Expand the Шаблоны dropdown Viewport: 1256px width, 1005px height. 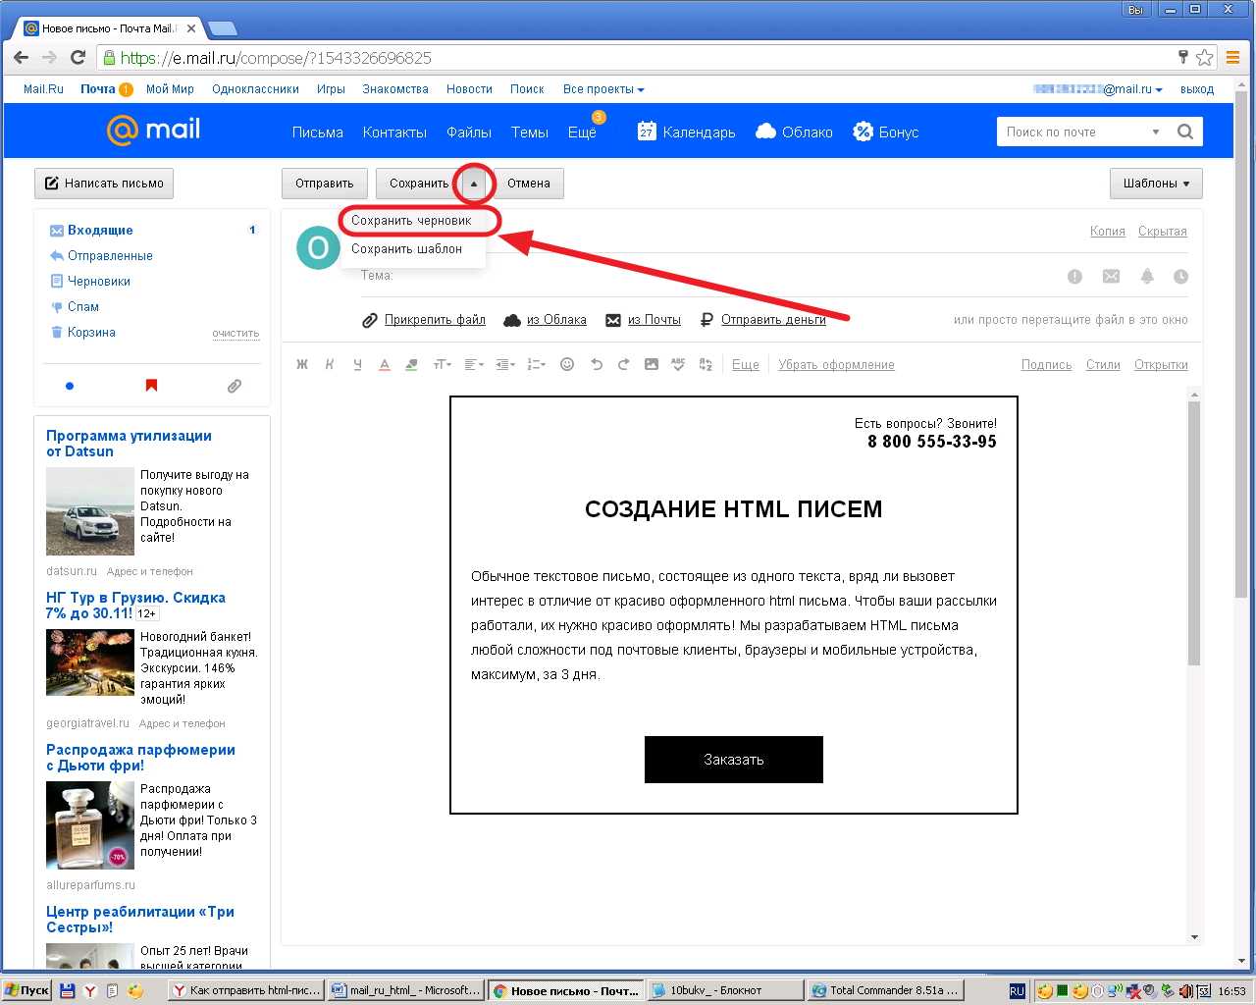[1156, 184]
